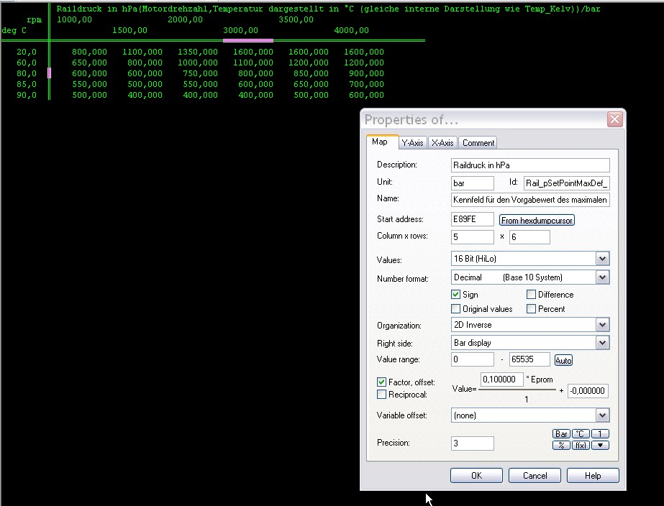Uncheck the Sign checkbox
The height and width of the screenshot is (506, 664).
coord(455,295)
